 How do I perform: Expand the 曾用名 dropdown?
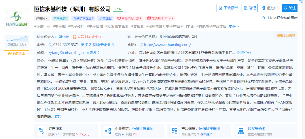coord(42,18)
